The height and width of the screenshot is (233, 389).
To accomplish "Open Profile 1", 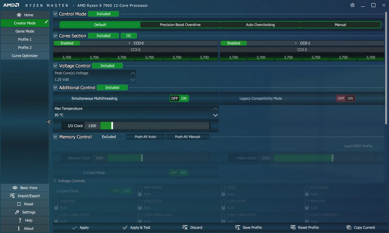I will [x=25, y=39].
